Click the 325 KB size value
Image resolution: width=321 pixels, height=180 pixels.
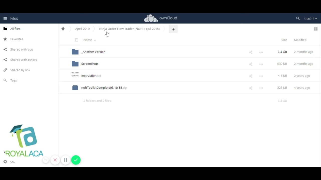pyautogui.click(x=282, y=88)
